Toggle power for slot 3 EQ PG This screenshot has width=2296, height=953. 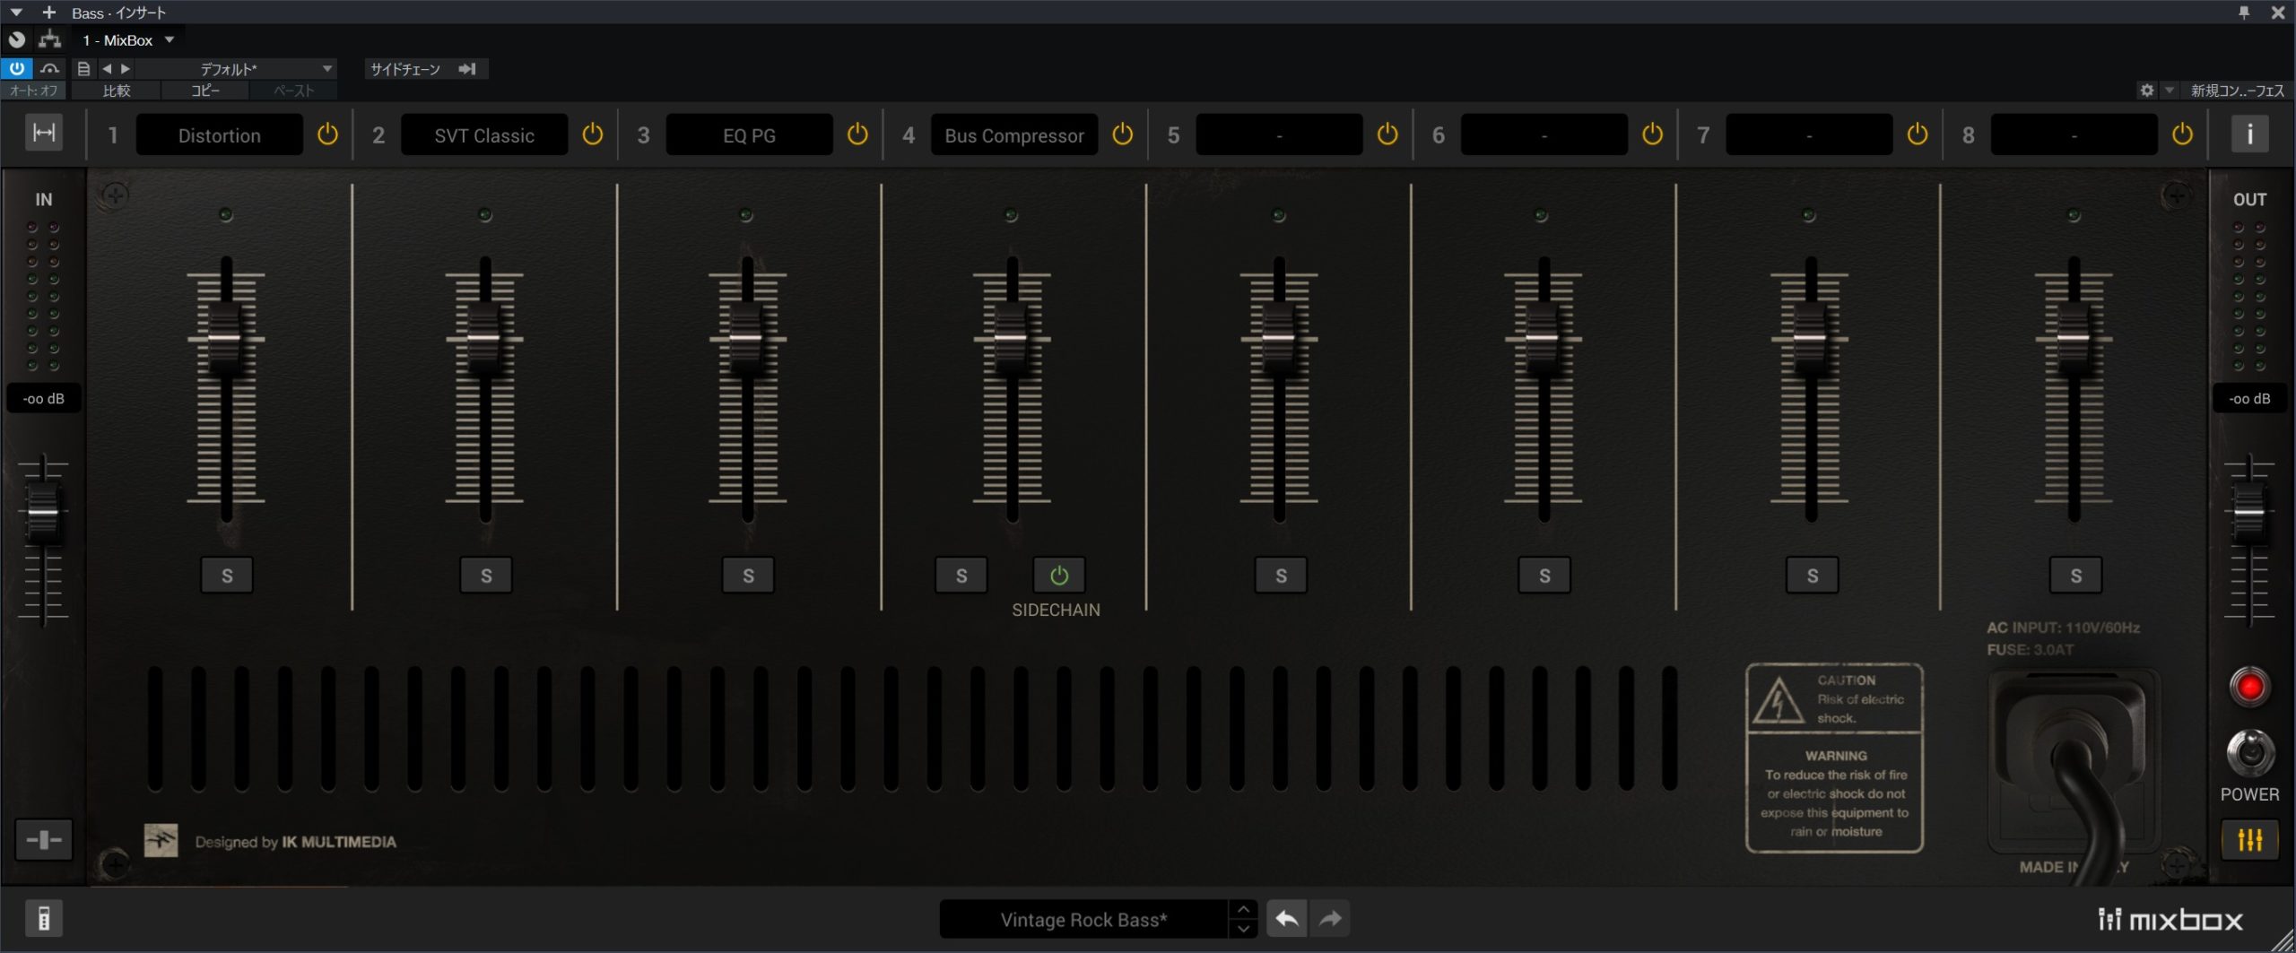857,134
